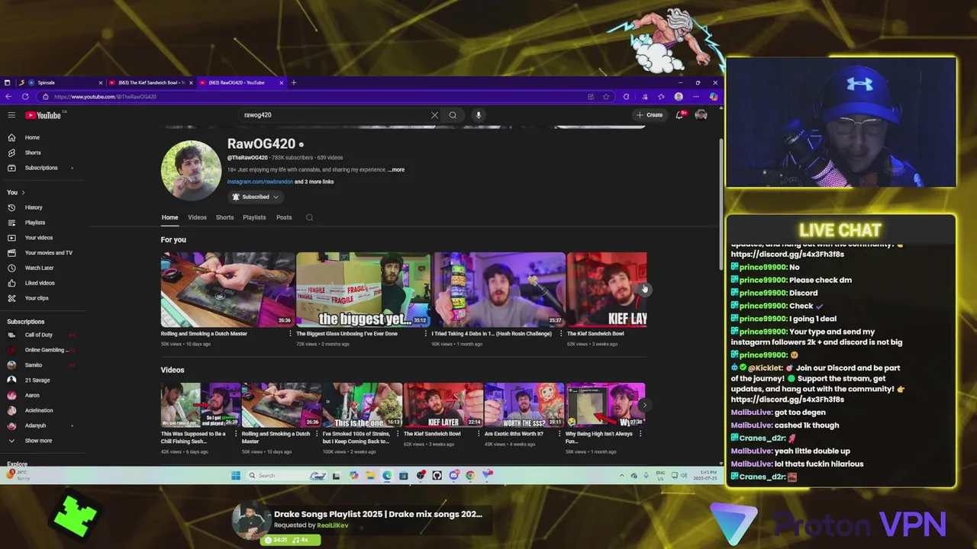Open the Windows Start menu

pos(236,476)
